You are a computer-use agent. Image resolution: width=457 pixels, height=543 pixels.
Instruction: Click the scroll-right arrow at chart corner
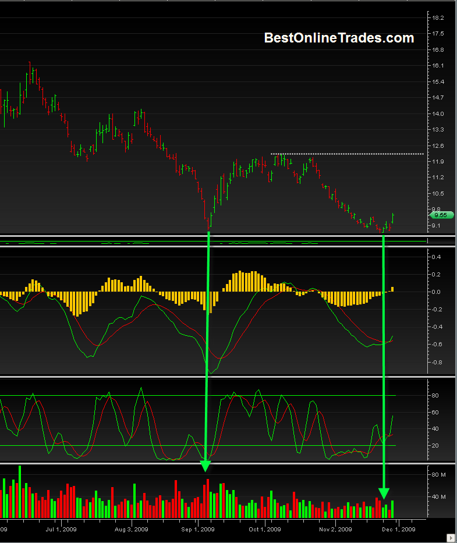[x=451, y=538]
